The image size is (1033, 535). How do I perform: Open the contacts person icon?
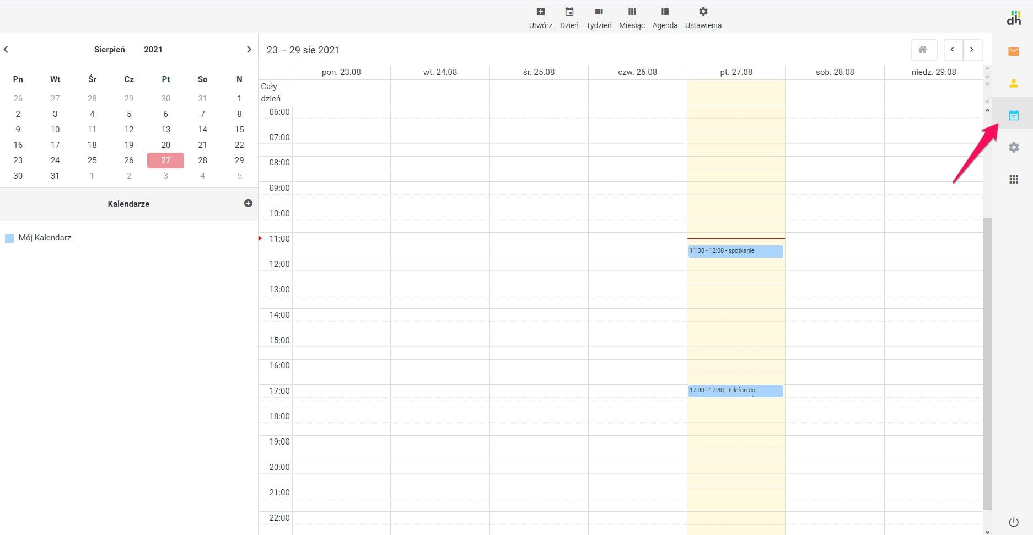pyautogui.click(x=1013, y=83)
